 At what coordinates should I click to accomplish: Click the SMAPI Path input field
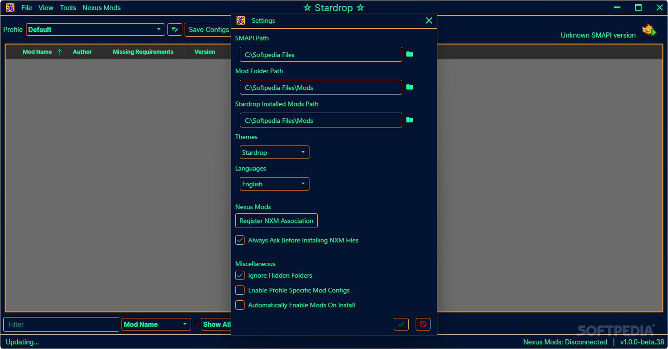click(x=321, y=54)
